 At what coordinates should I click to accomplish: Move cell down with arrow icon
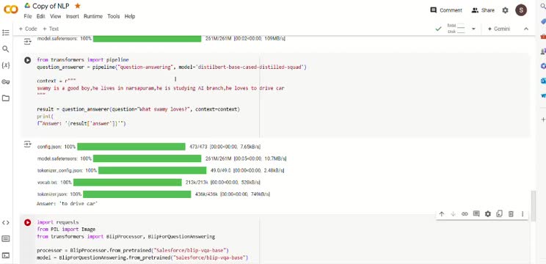point(453,214)
